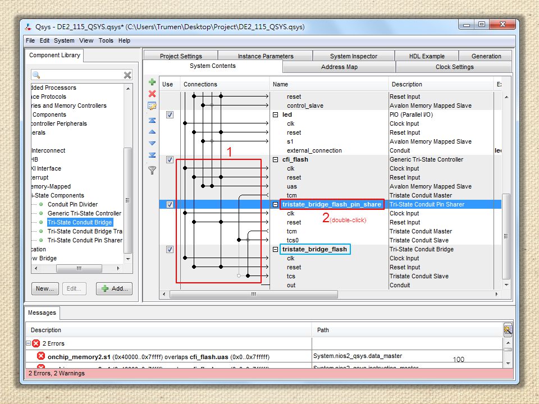Open the Edit menu
539x404 pixels.
[45, 40]
